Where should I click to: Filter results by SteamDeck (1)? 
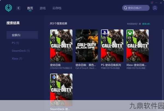point(21,51)
